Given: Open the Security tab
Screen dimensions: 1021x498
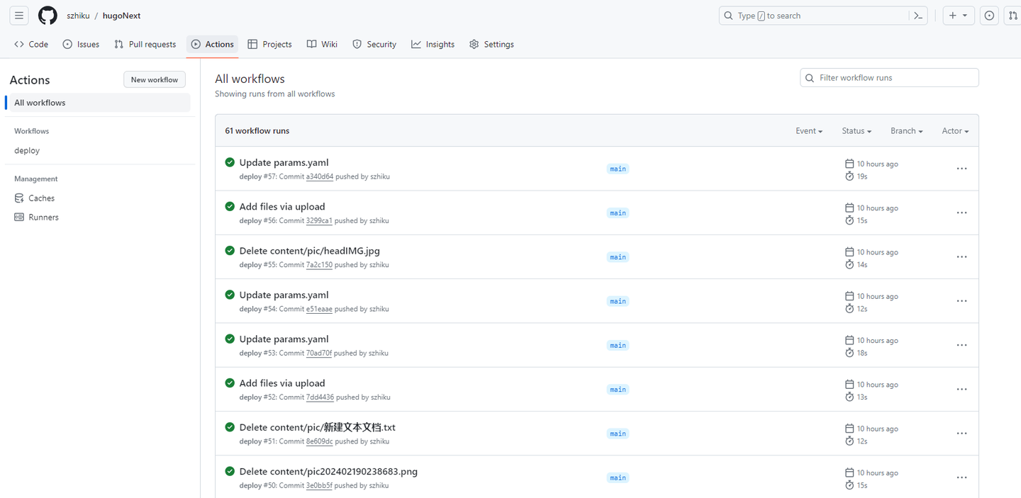Looking at the screenshot, I should click(x=374, y=44).
